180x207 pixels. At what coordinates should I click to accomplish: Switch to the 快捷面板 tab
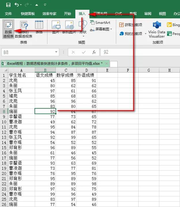(28, 13)
